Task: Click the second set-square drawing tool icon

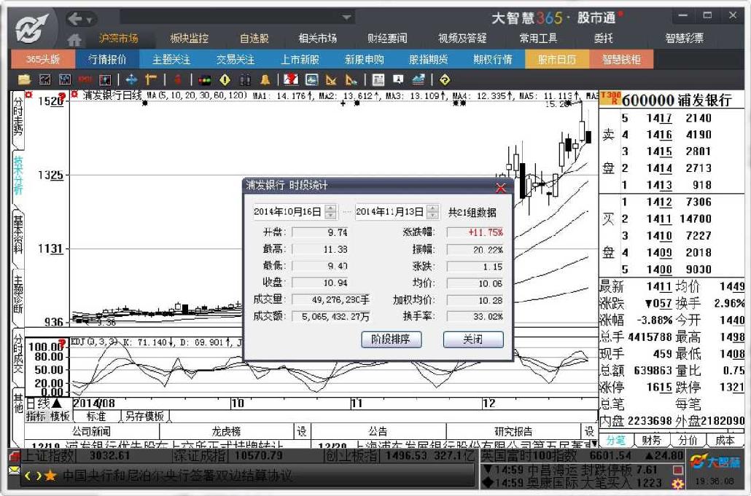Action: coord(351,80)
